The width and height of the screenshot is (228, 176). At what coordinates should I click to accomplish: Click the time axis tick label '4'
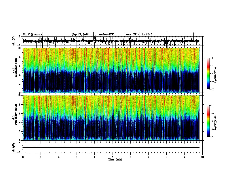tap(95, 157)
